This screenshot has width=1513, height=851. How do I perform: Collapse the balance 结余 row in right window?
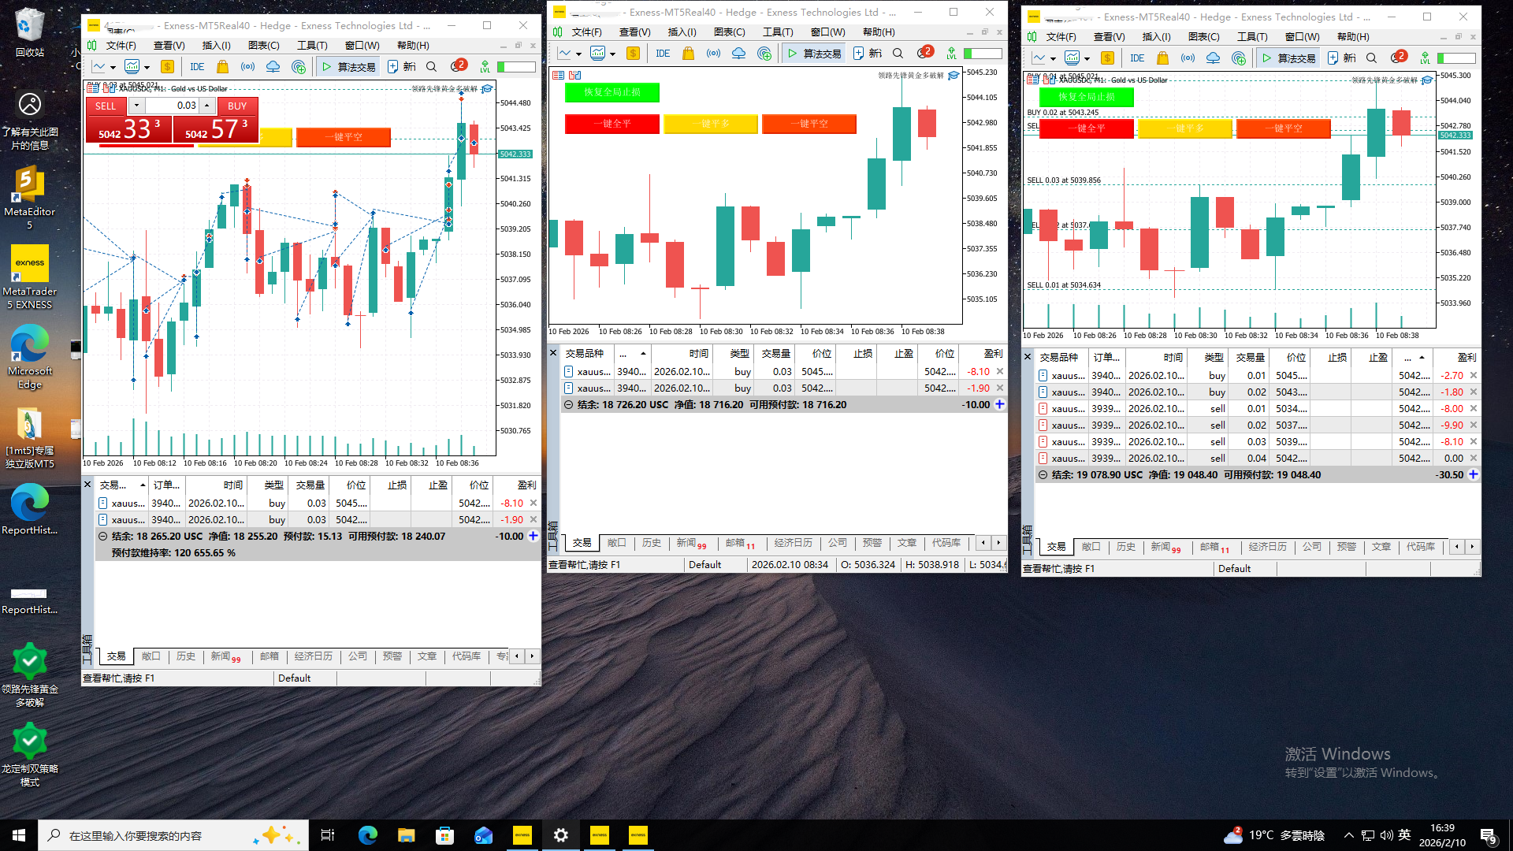click(x=1043, y=475)
